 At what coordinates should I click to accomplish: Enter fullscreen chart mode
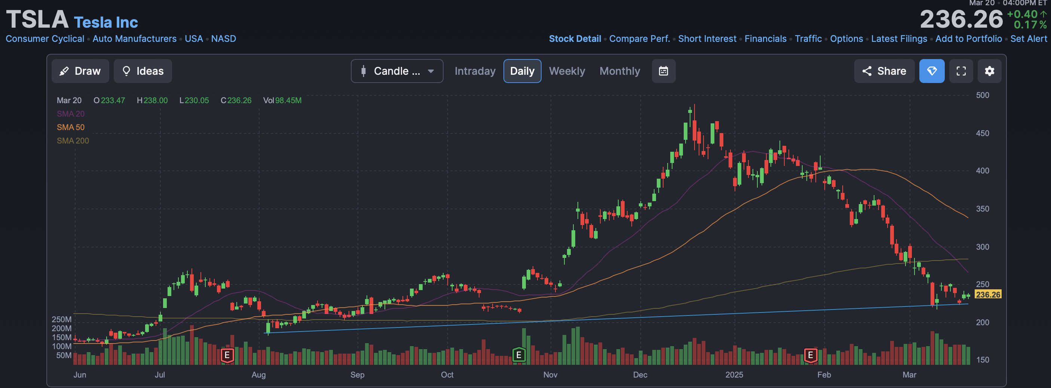(x=961, y=71)
